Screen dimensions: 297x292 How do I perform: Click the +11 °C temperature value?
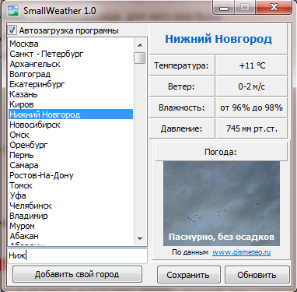click(x=252, y=65)
